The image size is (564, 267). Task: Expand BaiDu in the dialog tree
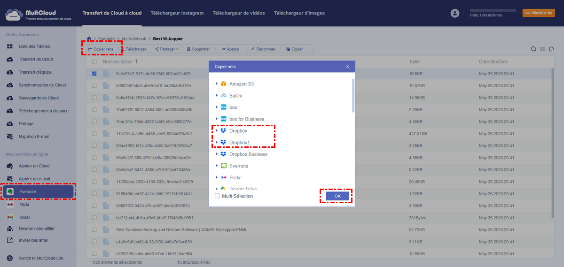217,96
